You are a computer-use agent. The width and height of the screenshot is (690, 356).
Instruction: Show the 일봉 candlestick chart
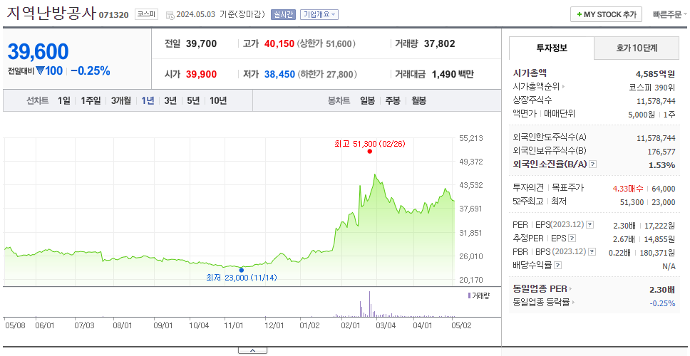[367, 100]
